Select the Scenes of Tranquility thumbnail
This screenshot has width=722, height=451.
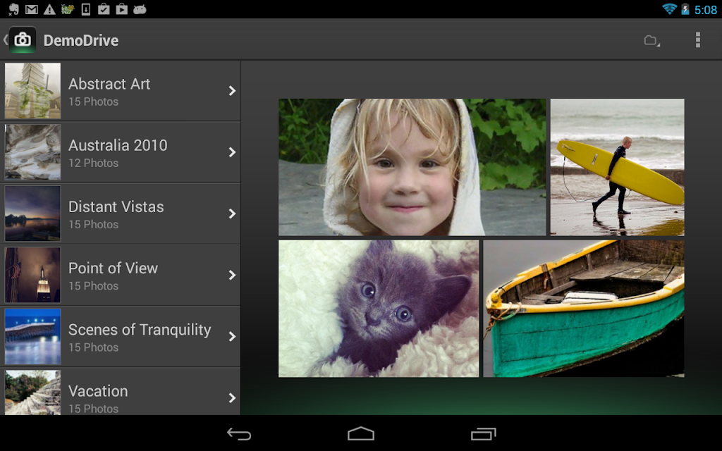point(32,336)
